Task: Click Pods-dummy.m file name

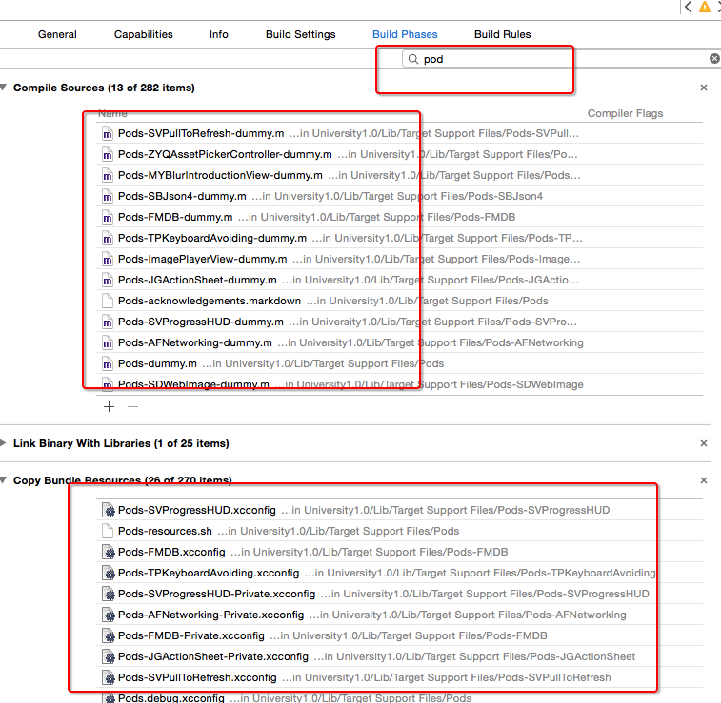Action: (157, 363)
